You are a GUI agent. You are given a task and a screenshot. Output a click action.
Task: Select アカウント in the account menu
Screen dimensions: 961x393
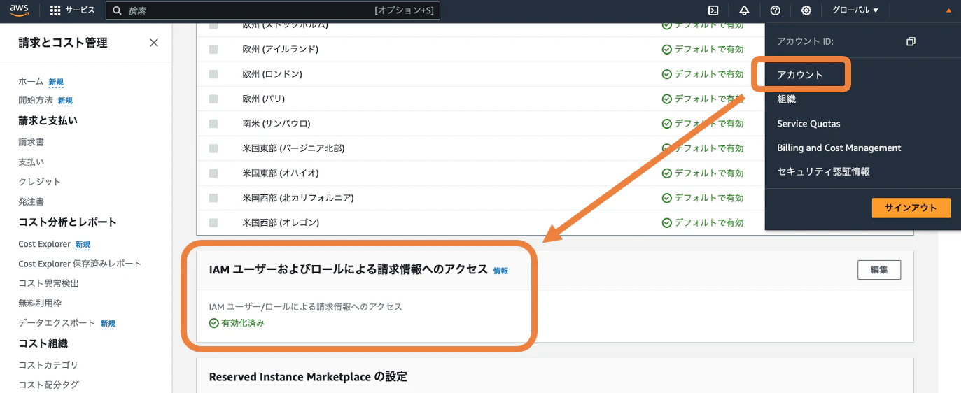click(x=800, y=74)
